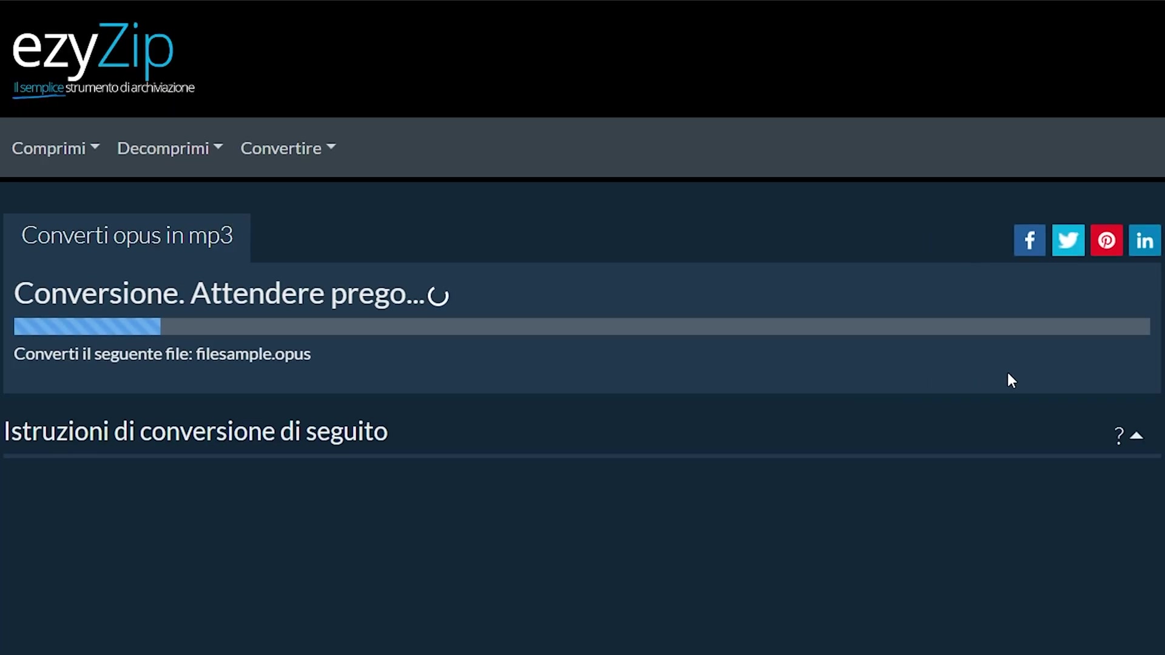Image resolution: width=1165 pixels, height=655 pixels.
Task: Click the gray unfilled part of the progress bar
Action: (655, 326)
